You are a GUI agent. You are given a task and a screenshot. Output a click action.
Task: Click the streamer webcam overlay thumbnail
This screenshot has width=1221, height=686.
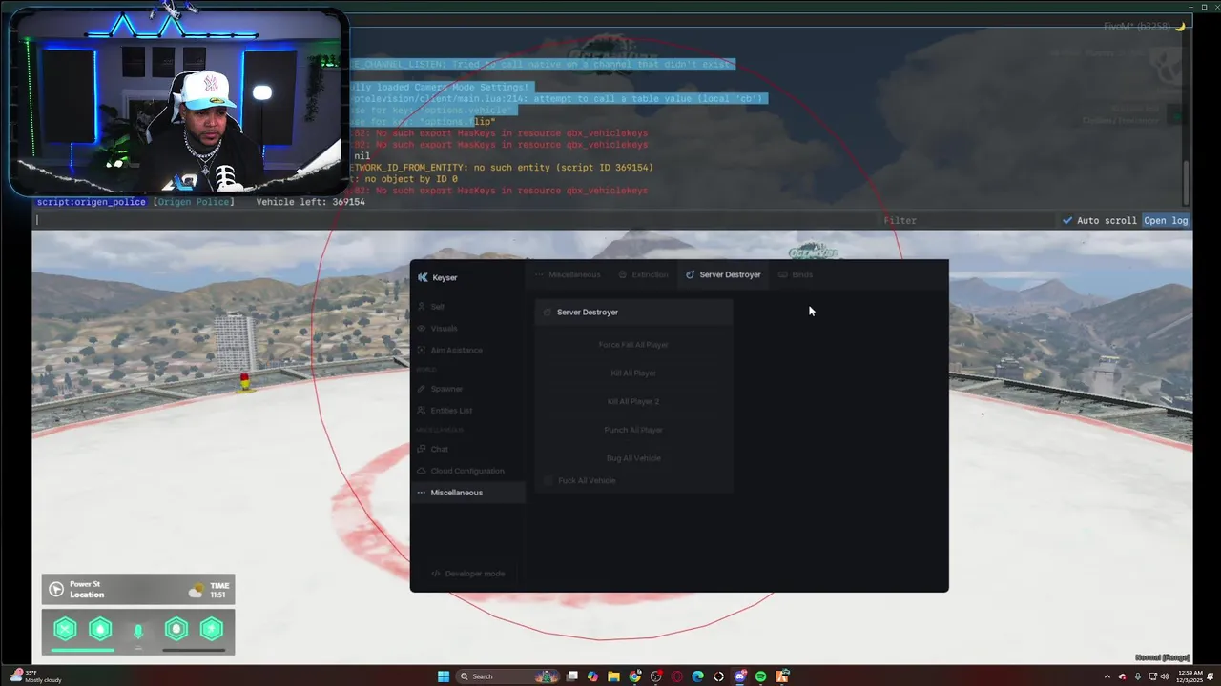point(178,101)
